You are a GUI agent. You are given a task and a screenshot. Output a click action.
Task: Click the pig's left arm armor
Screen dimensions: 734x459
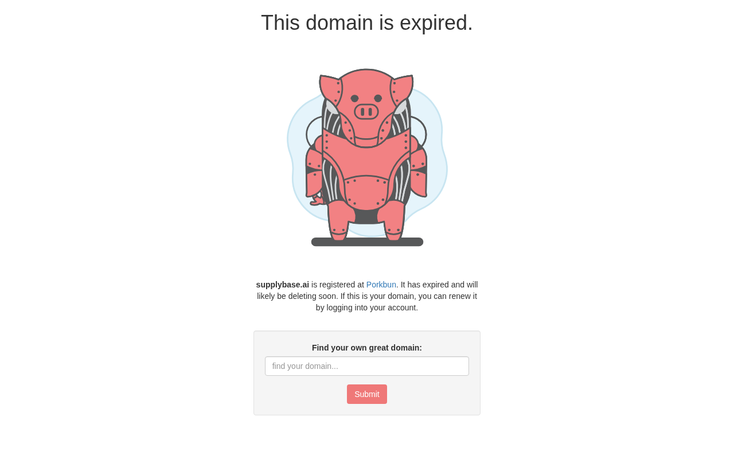point(314,173)
